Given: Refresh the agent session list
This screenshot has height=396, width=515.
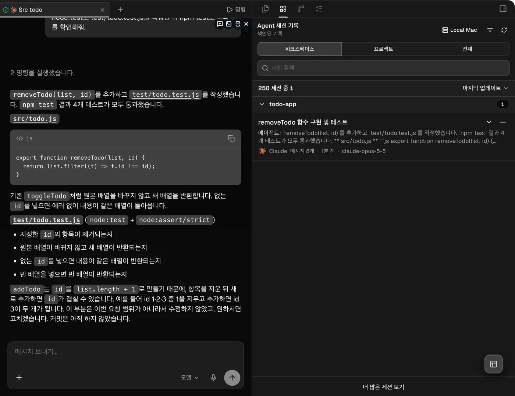Looking at the screenshot, I should point(504,30).
